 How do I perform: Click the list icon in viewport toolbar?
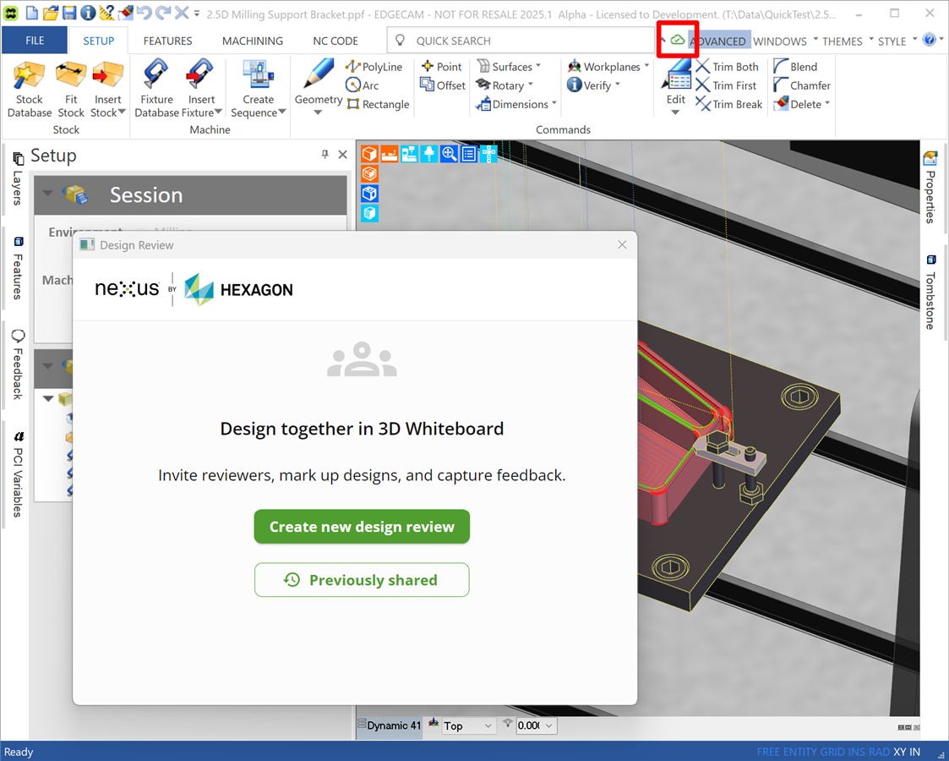click(469, 154)
